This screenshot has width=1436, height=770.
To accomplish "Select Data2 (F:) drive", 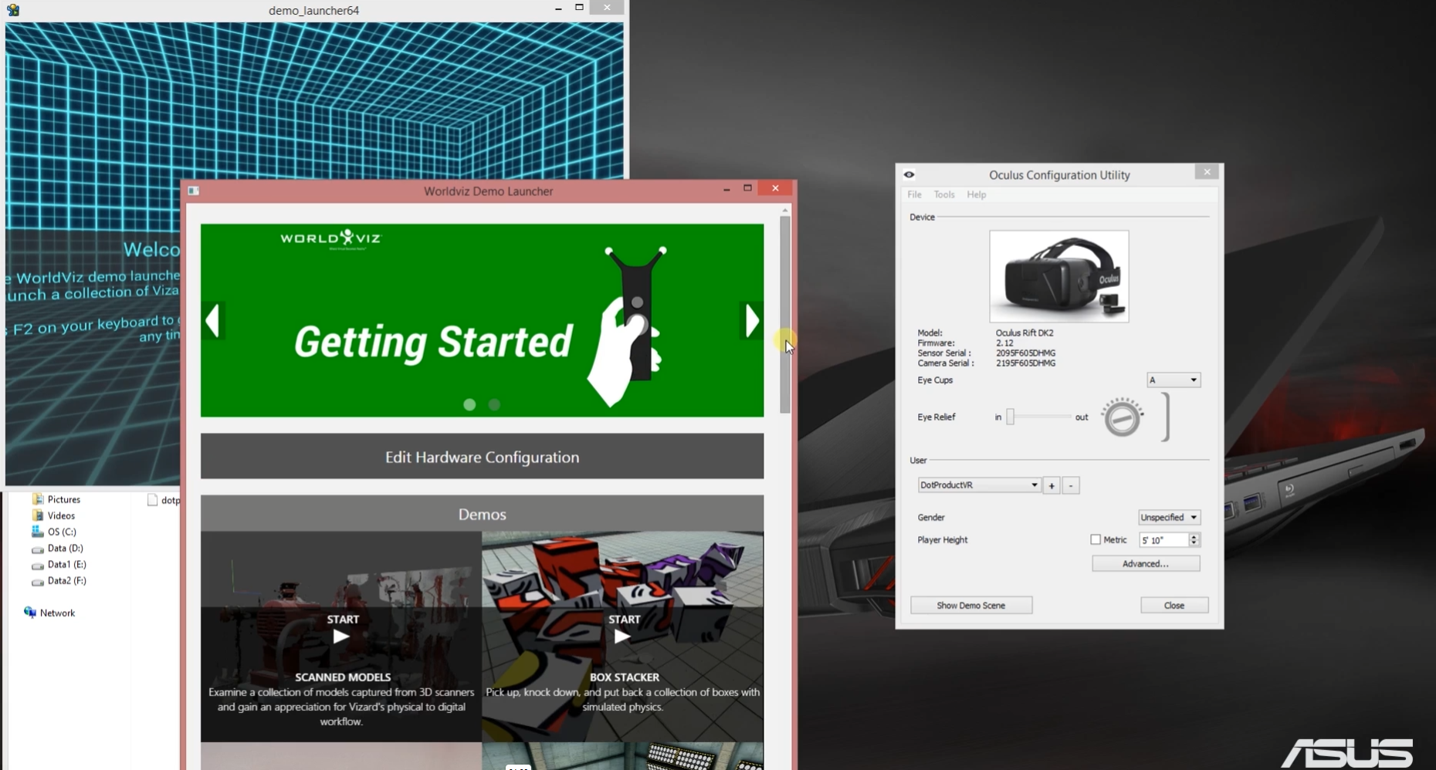I will tap(59, 580).
